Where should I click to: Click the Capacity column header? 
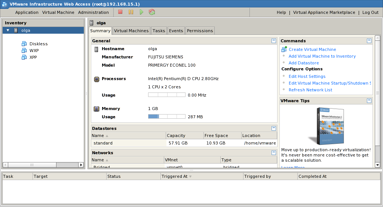[x=185, y=136]
